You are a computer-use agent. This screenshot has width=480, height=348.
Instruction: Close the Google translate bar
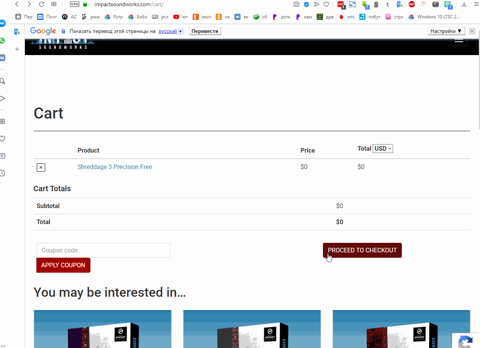pos(472,31)
